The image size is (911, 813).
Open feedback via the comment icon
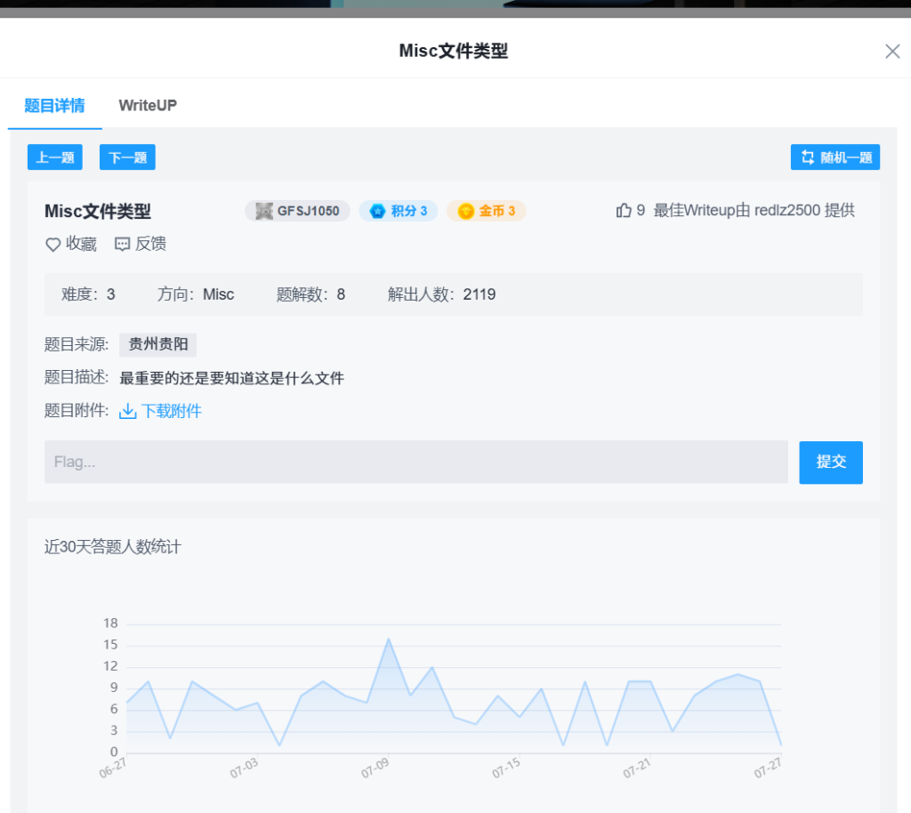pyautogui.click(x=123, y=245)
